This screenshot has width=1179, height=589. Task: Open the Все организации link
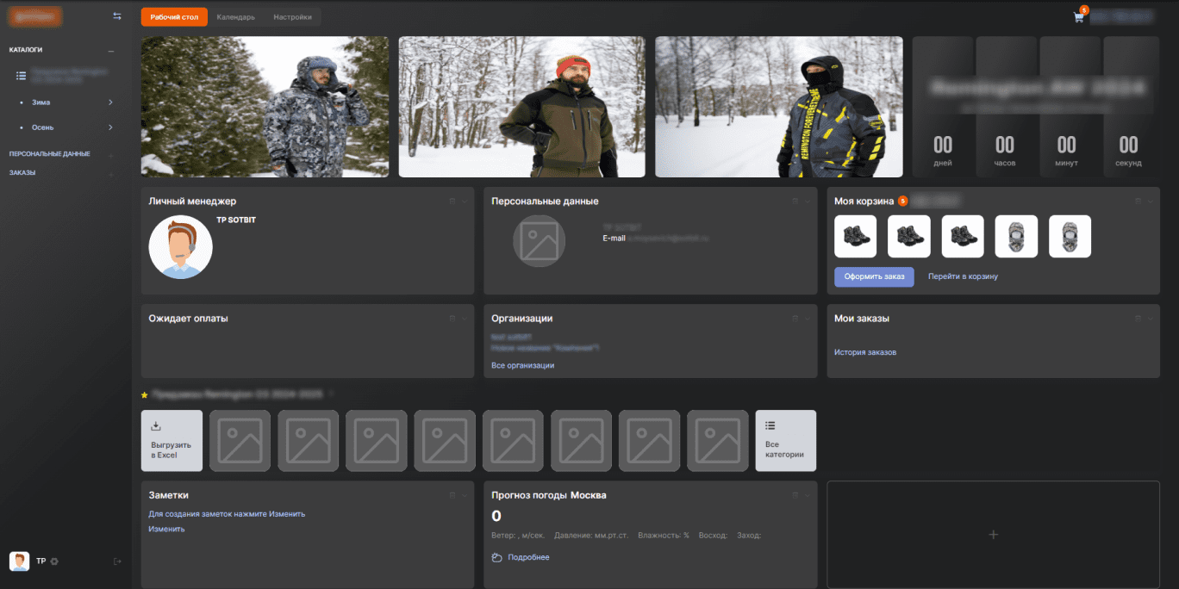click(523, 365)
